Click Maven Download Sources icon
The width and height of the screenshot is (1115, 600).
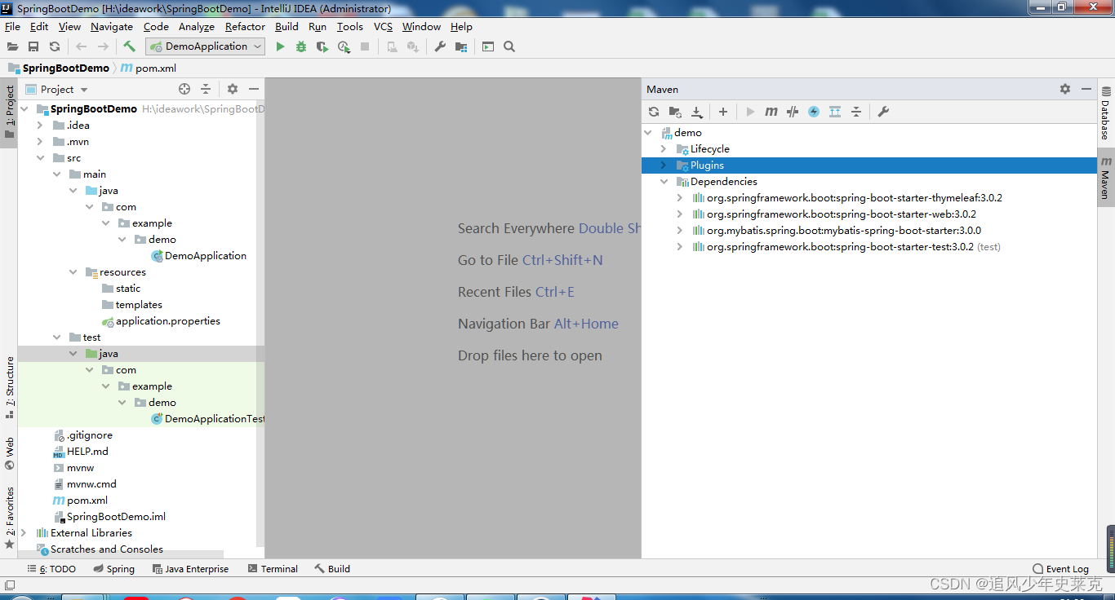696,112
